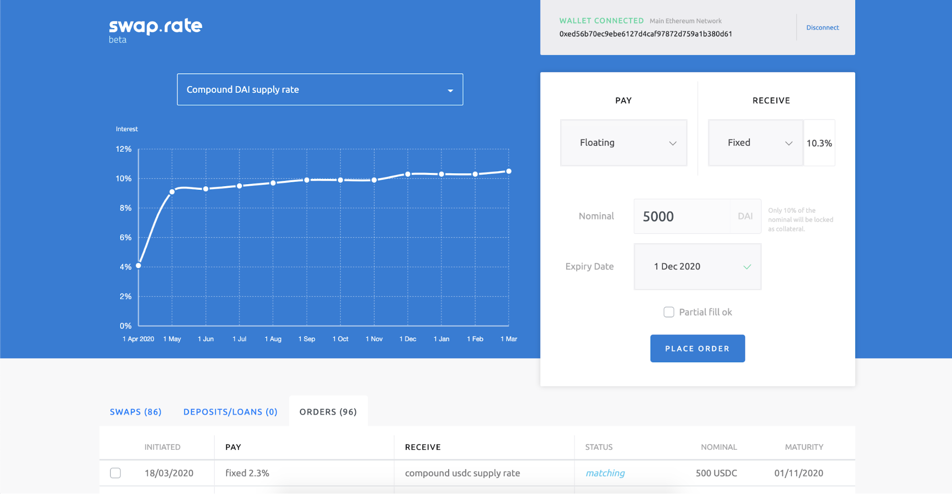Click the 1 May chart data point
952x494 pixels.
point(172,192)
